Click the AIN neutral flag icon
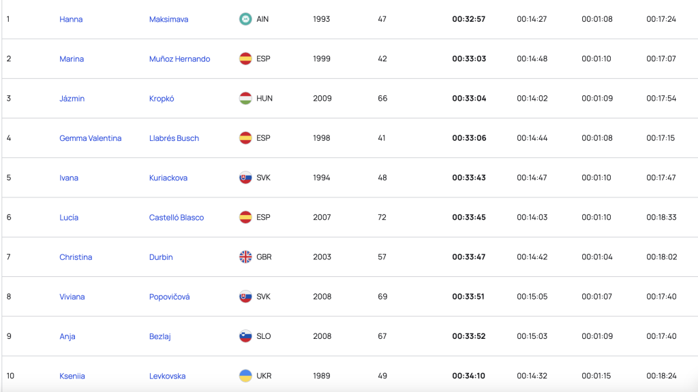Screen dimensions: 698x392 tap(245, 19)
